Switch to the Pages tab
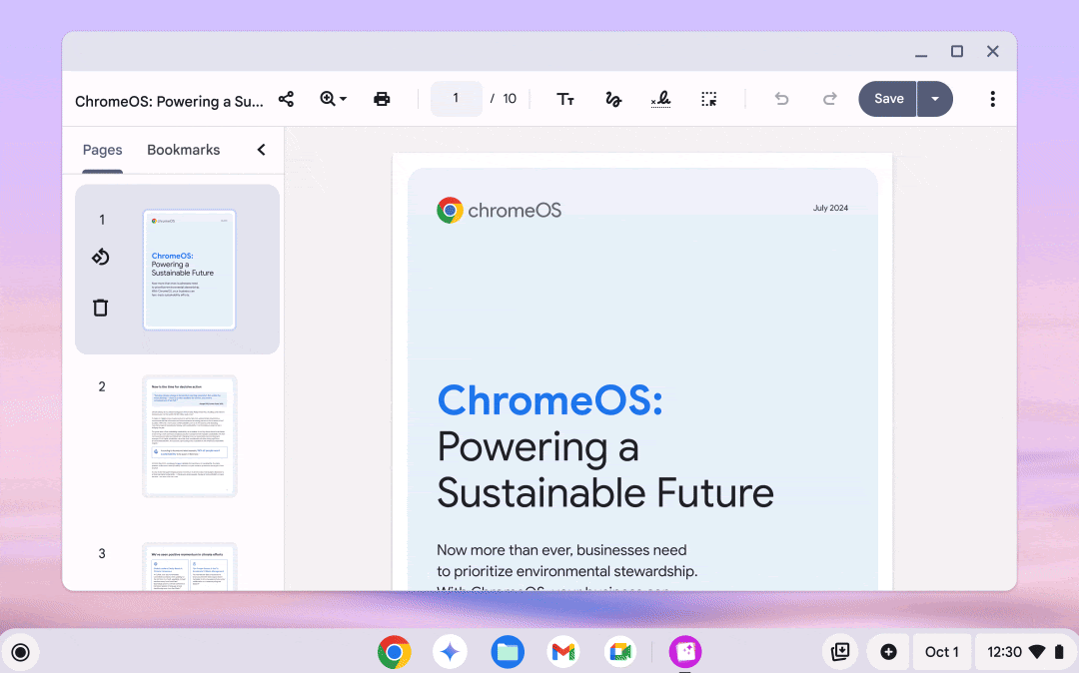 [x=103, y=150]
